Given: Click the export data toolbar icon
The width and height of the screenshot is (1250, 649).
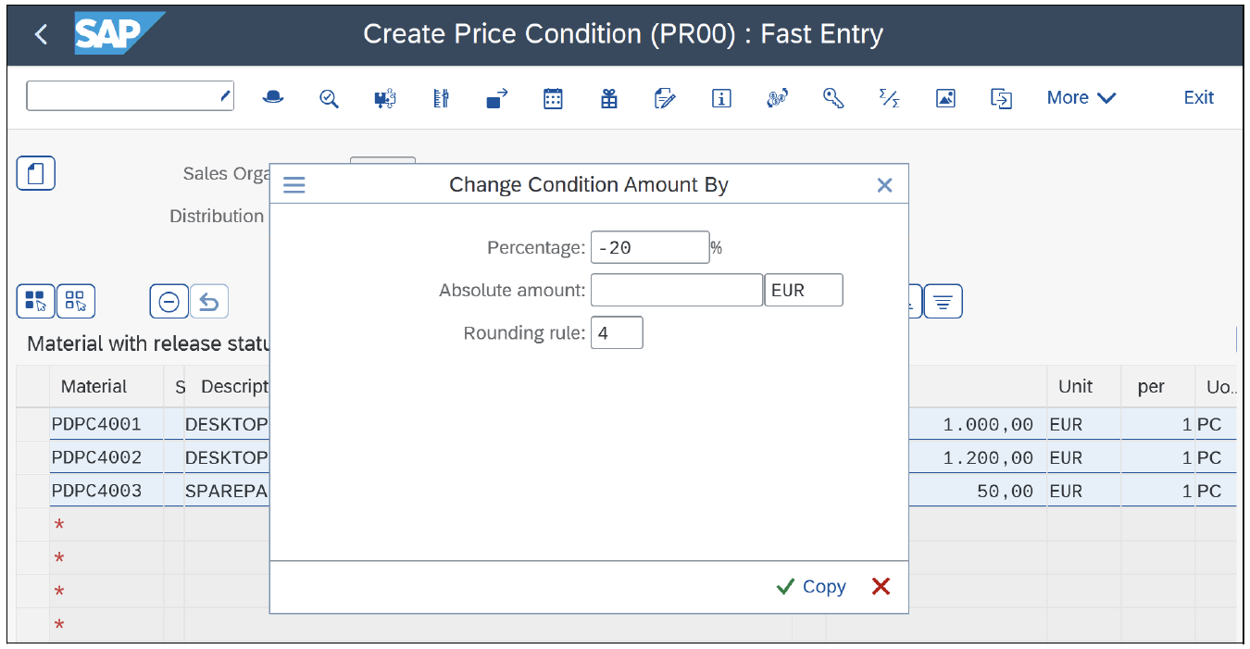Looking at the screenshot, I should [x=1001, y=97].
